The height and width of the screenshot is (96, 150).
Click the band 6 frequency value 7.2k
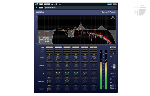[x=94, y=54]
